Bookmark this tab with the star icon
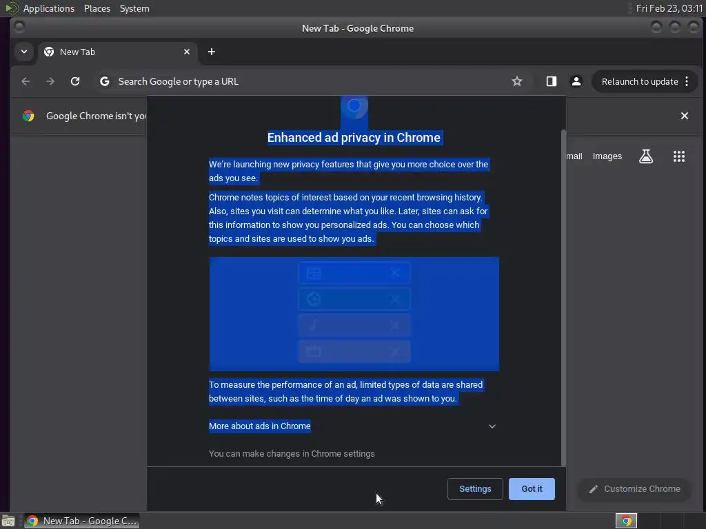Screen dimensions: 706x529 (517, 81)
